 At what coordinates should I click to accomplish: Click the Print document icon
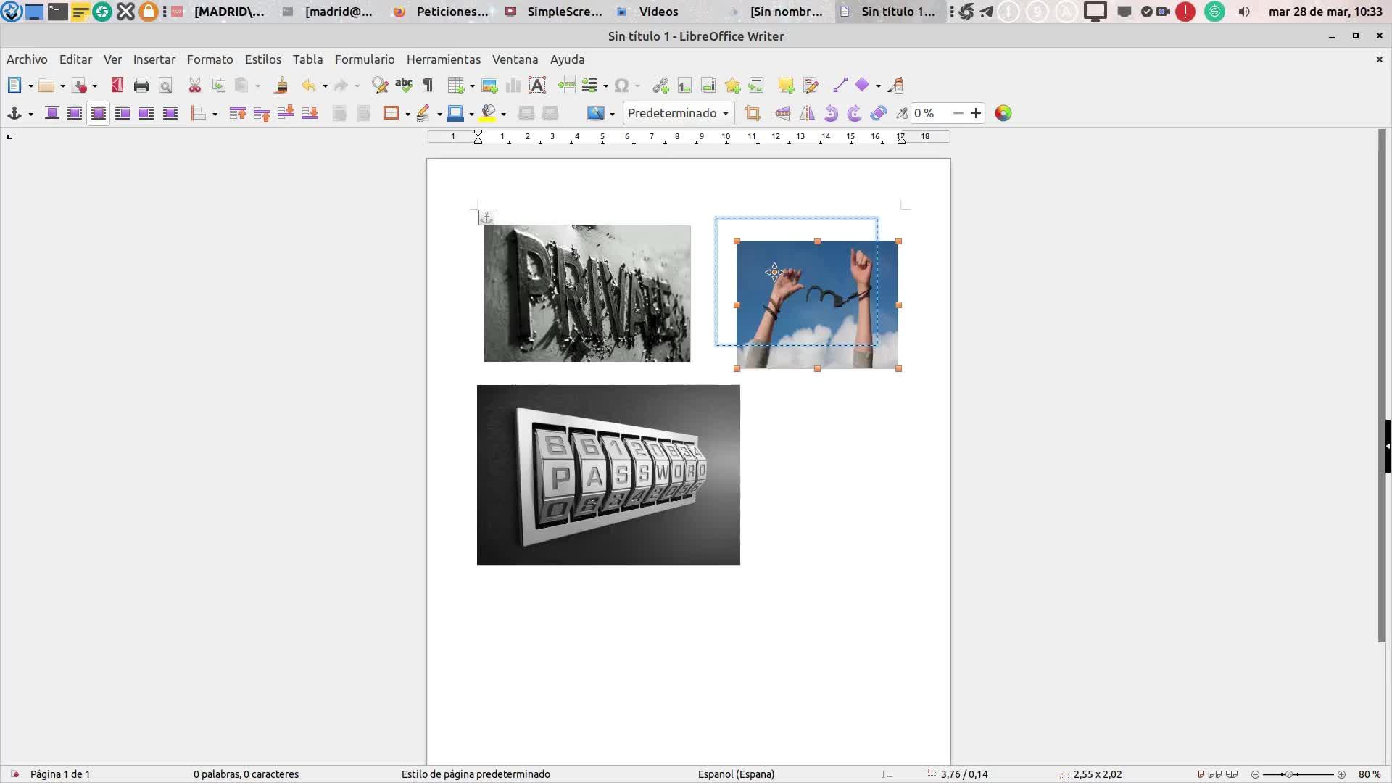pyautogui.click(x=141, y=86)
